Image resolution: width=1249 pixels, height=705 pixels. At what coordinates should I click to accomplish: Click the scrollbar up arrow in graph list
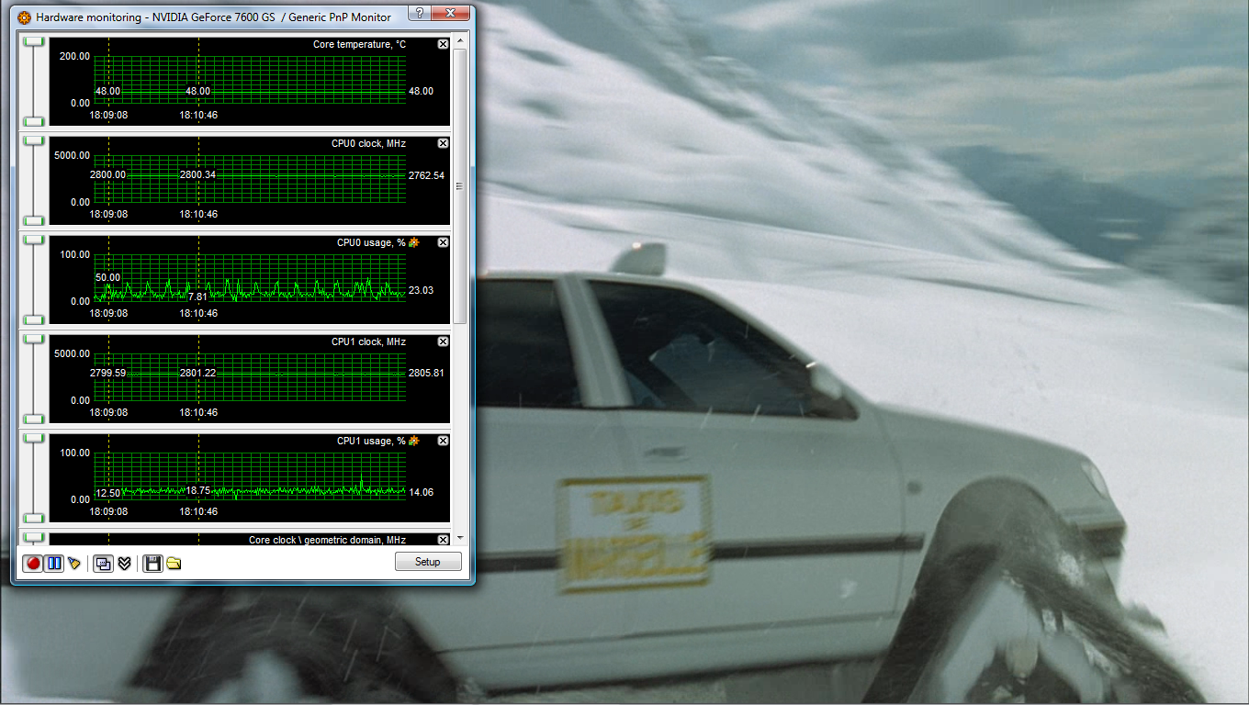click(x=460, y=40)
